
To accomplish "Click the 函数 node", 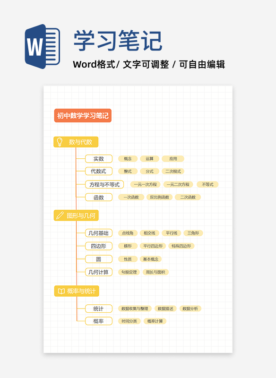I will [x=99, y=197].
